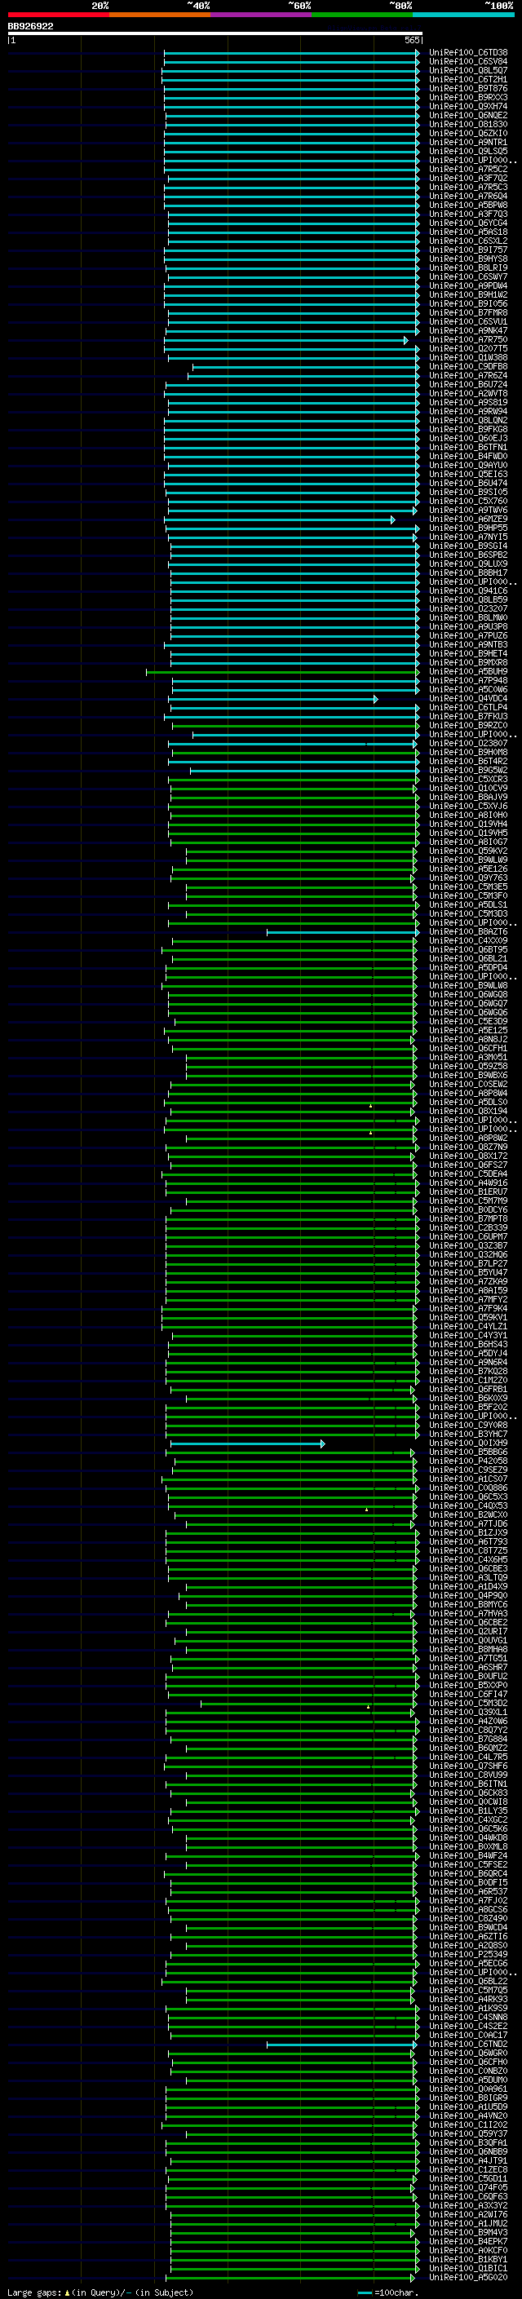Open hit UniRef100_C6TD38
The image size is (522, 2299).
tap(468, 53)
